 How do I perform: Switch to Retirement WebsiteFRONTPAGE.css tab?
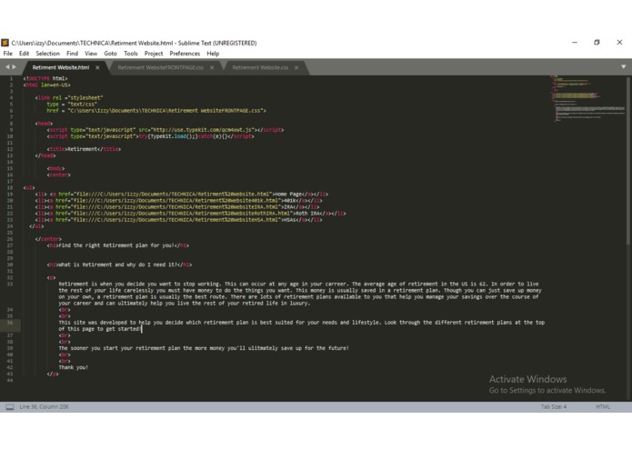(160, 67)
